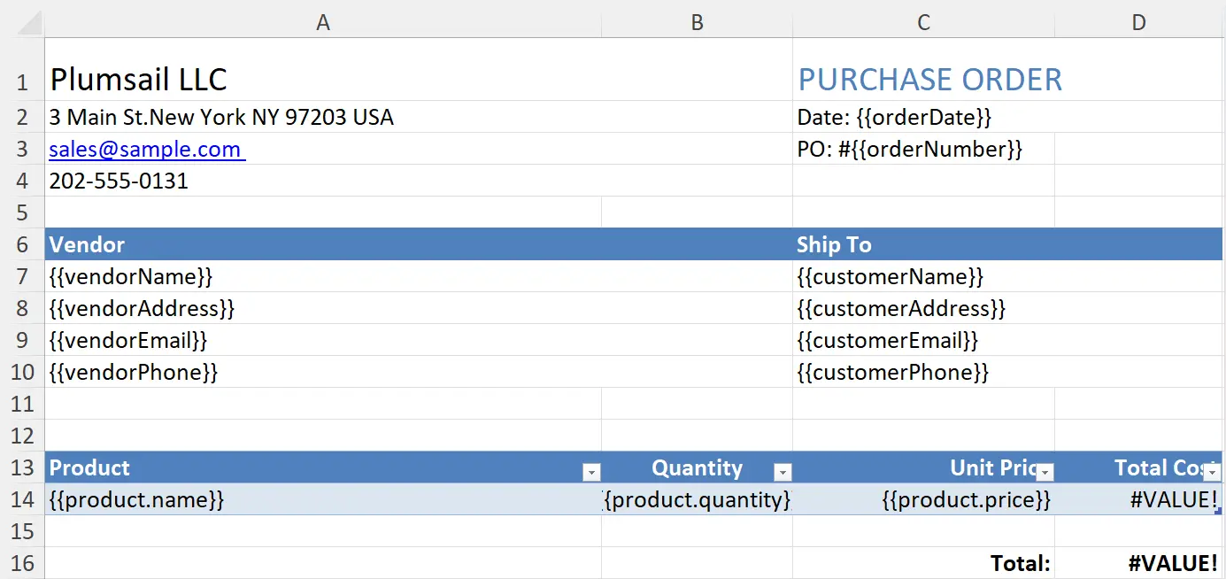
Task: Select the Quantity table header cell
Action: [697, 467]
